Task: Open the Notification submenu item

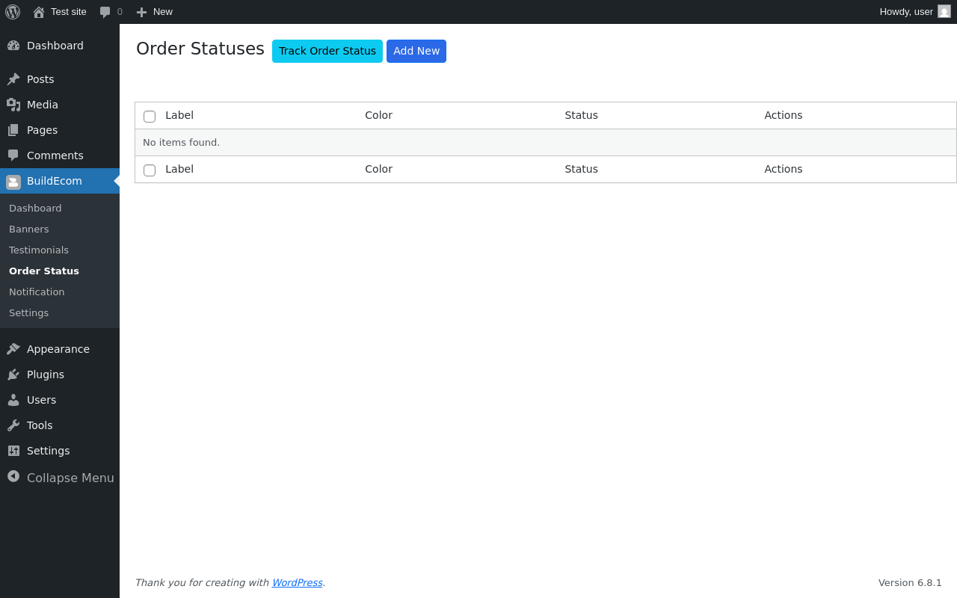Action: [37, 292]
